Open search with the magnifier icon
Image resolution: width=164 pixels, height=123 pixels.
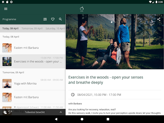[60, 19]
